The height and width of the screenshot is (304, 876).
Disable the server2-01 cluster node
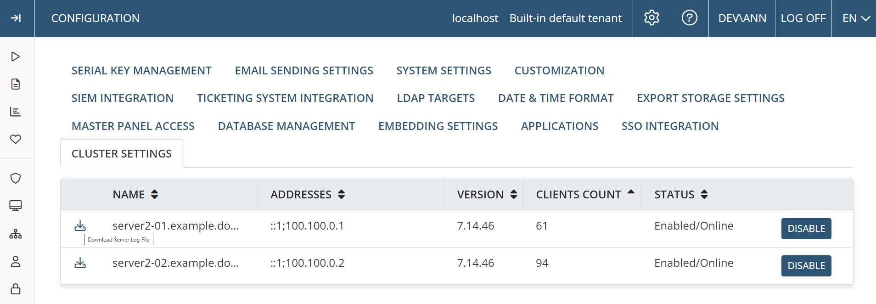pyautogui.click(x=806, y=229)
